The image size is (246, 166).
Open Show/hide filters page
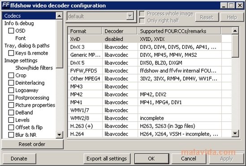(x=34, y=68)
